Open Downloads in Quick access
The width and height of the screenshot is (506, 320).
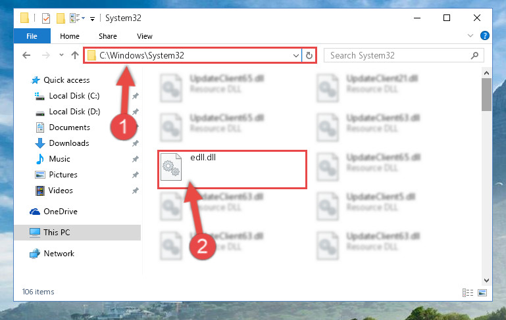point(69,143)
